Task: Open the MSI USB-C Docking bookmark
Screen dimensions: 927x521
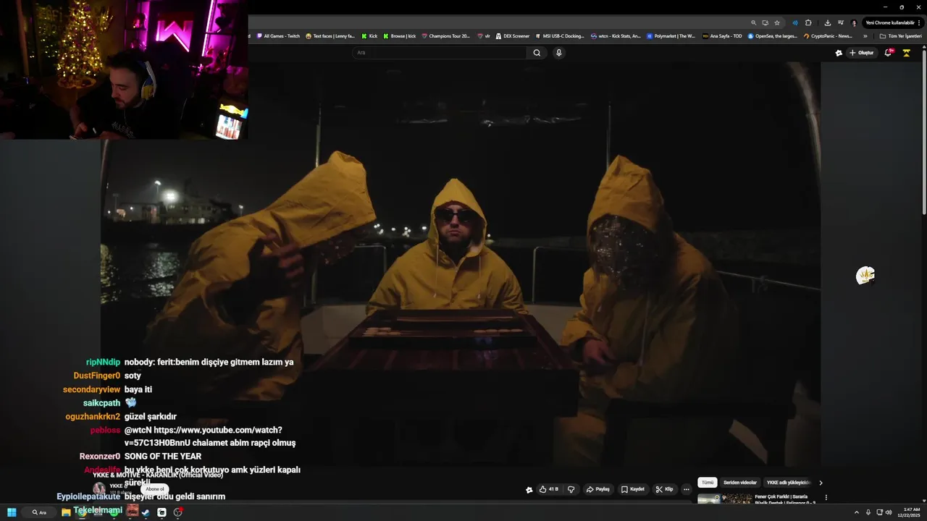Action: pos(559,35)
